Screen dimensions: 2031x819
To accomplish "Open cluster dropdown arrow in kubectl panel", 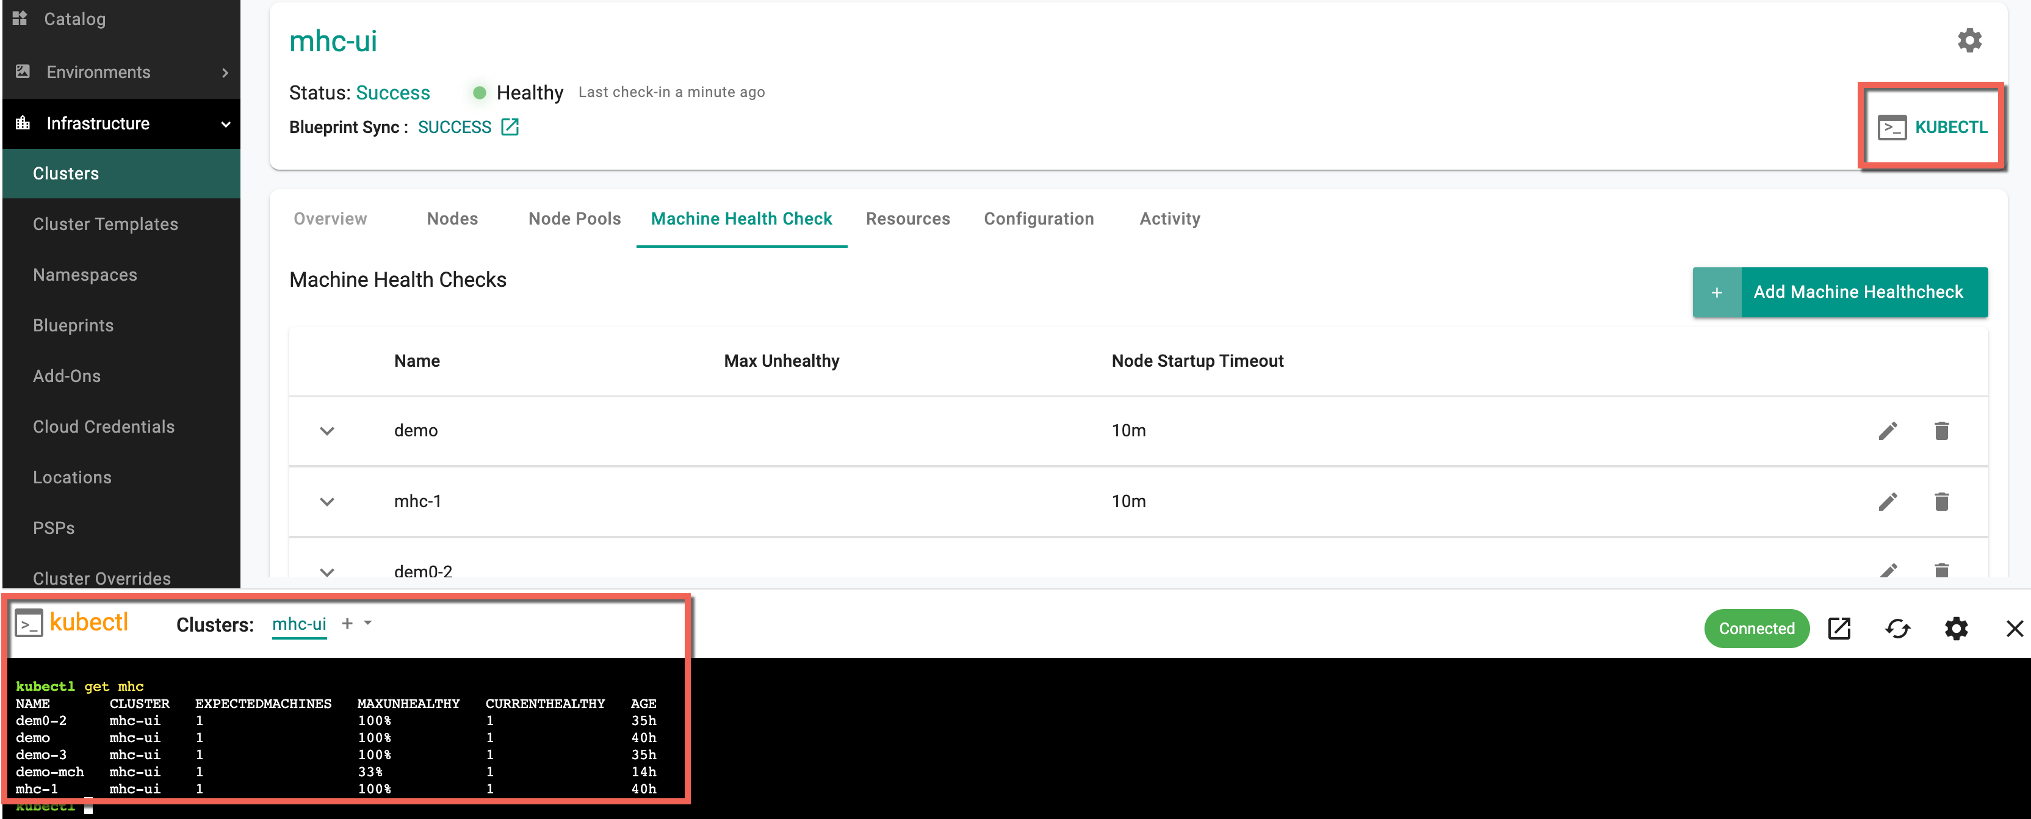I will pyautogui.click(x=367, y=624).
